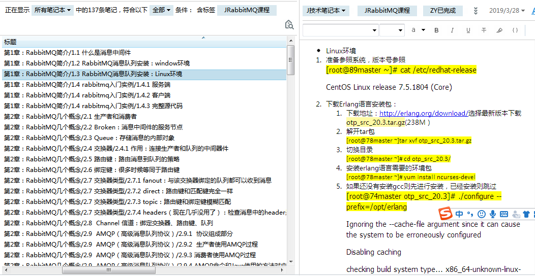The height and width of the screenshot is (276, 535).
Task: Click the 'cd otp_src_20.3/' command
Action: point(399,159)
